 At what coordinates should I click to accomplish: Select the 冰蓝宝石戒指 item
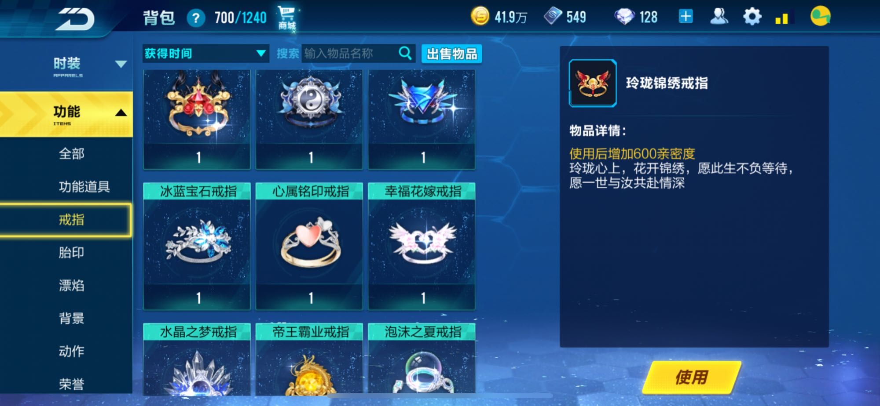click(197, 246)
